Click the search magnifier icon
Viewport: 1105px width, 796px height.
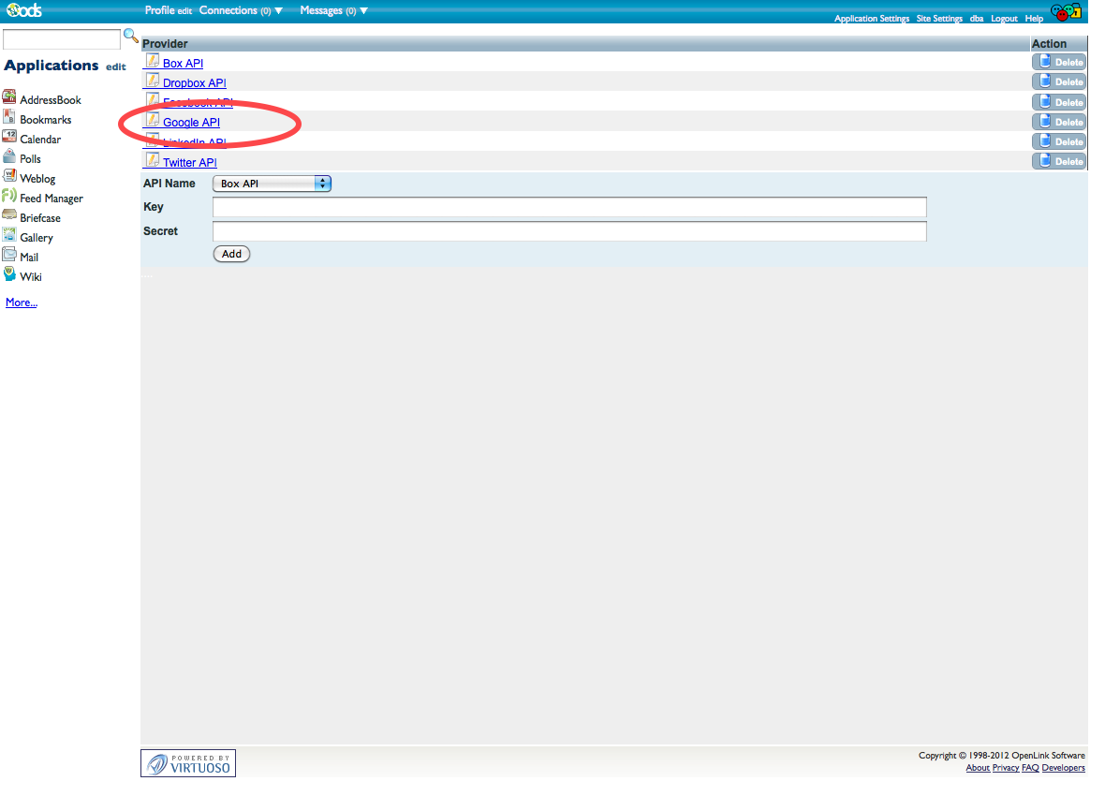(131, 37)
